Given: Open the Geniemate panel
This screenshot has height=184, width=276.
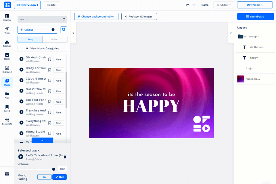Looking at the screenshot, I should (7, 120).
